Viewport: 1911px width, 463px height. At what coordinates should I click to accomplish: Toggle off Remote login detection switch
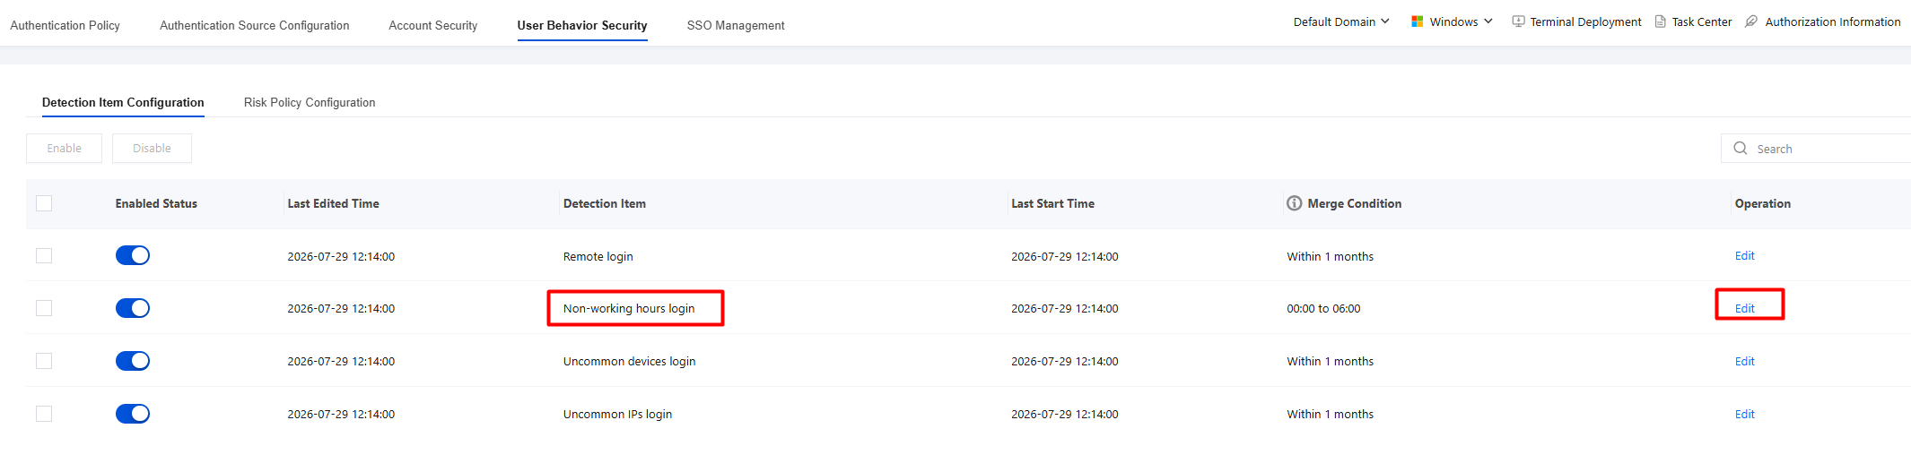(133, 255)
